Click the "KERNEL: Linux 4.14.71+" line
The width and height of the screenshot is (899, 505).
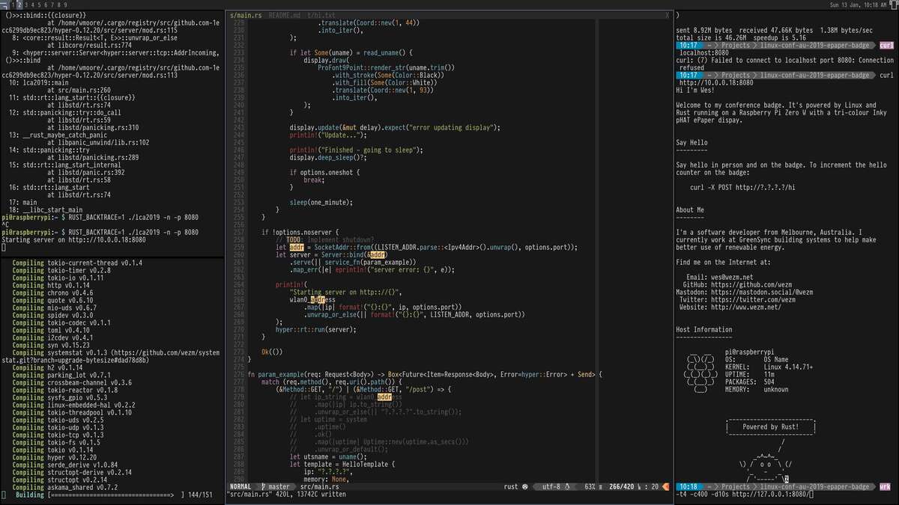(x=769, y=367)
